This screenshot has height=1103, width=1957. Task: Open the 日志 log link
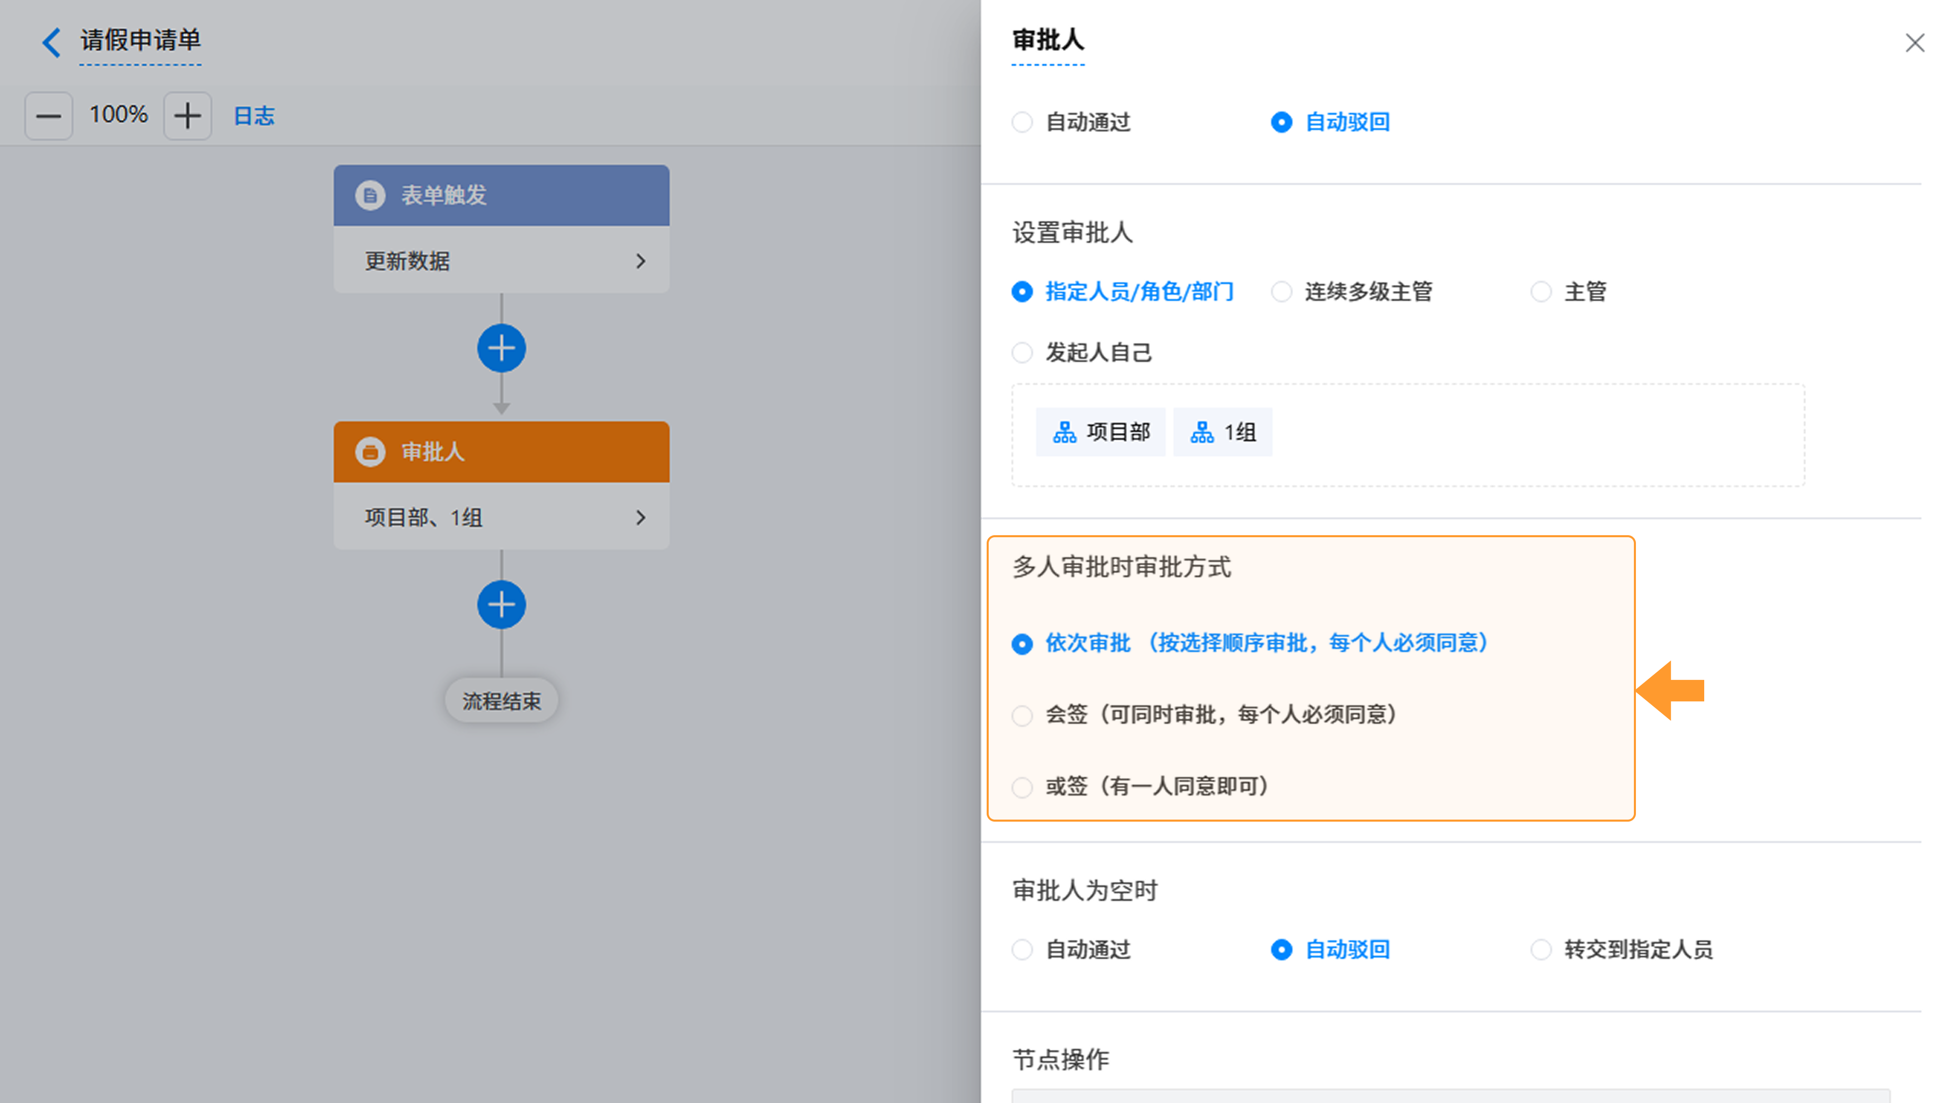click(254, 116)
